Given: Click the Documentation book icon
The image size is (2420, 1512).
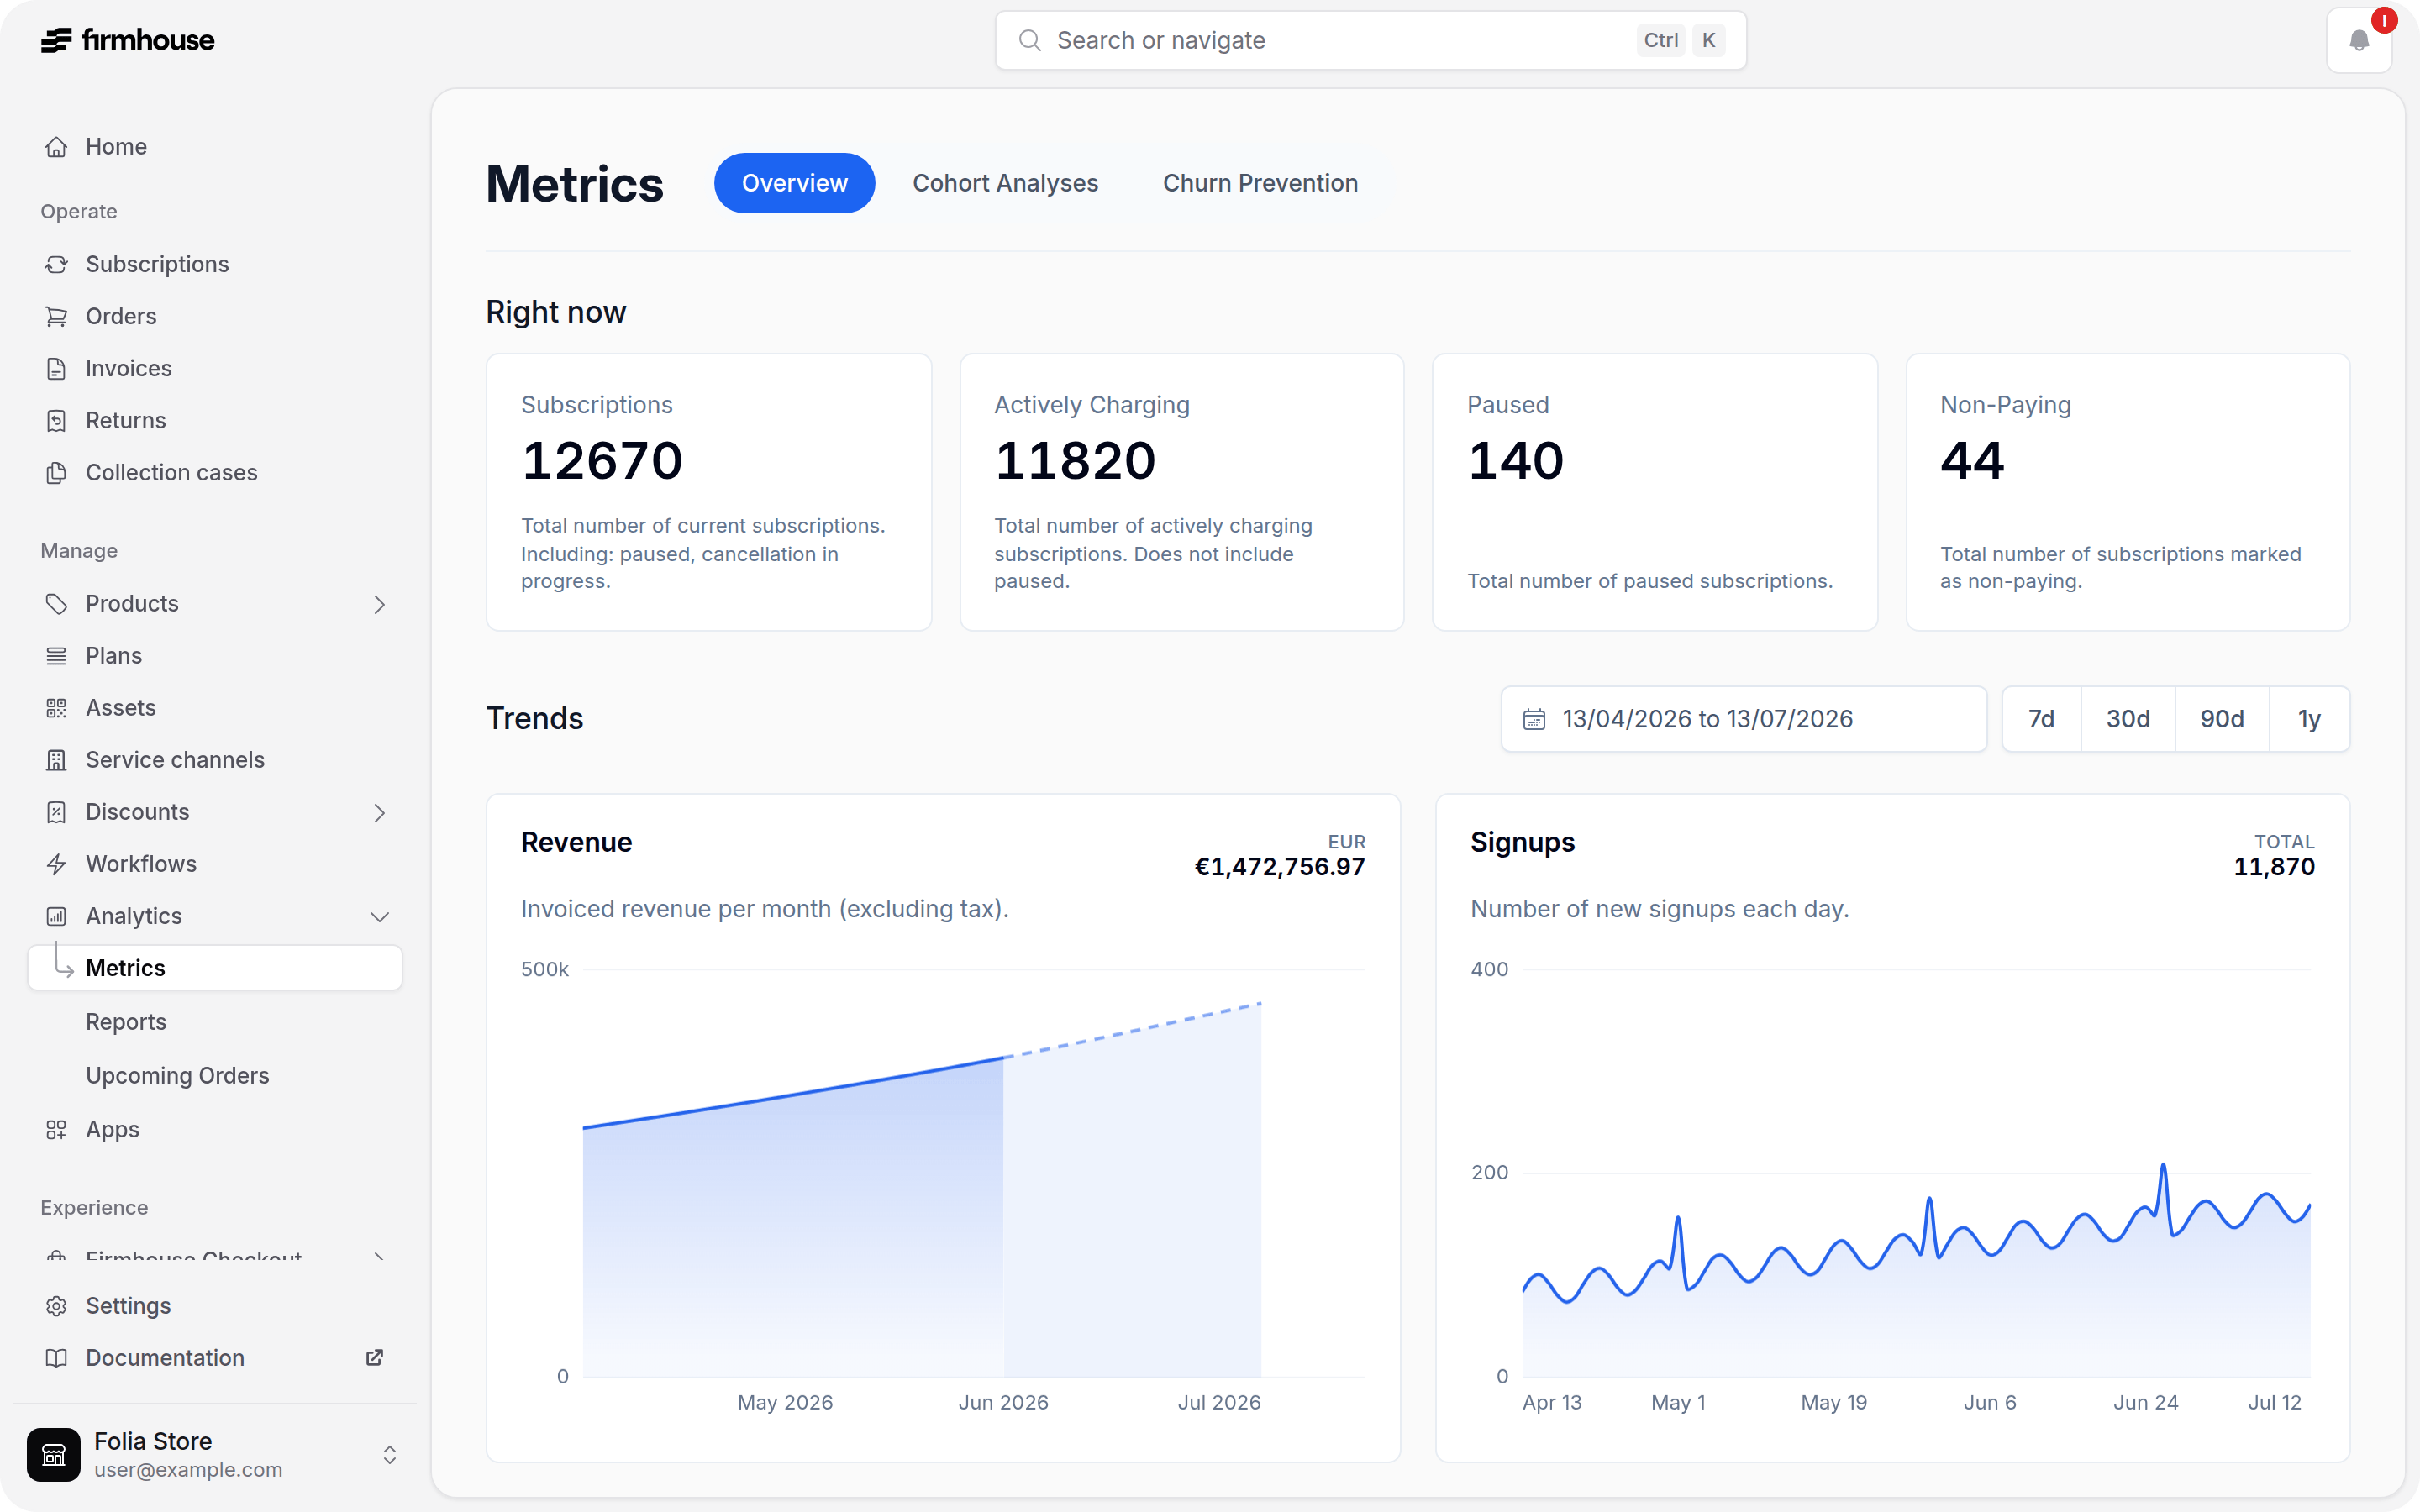Looking at the screenshot, I should [56, 1358].
